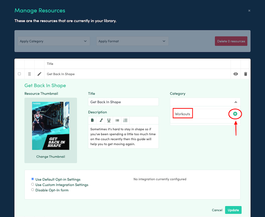The height and width of the screenshot is (217, 265).
Task: Click the Cancel link
Action: click(x=217, y=210)
